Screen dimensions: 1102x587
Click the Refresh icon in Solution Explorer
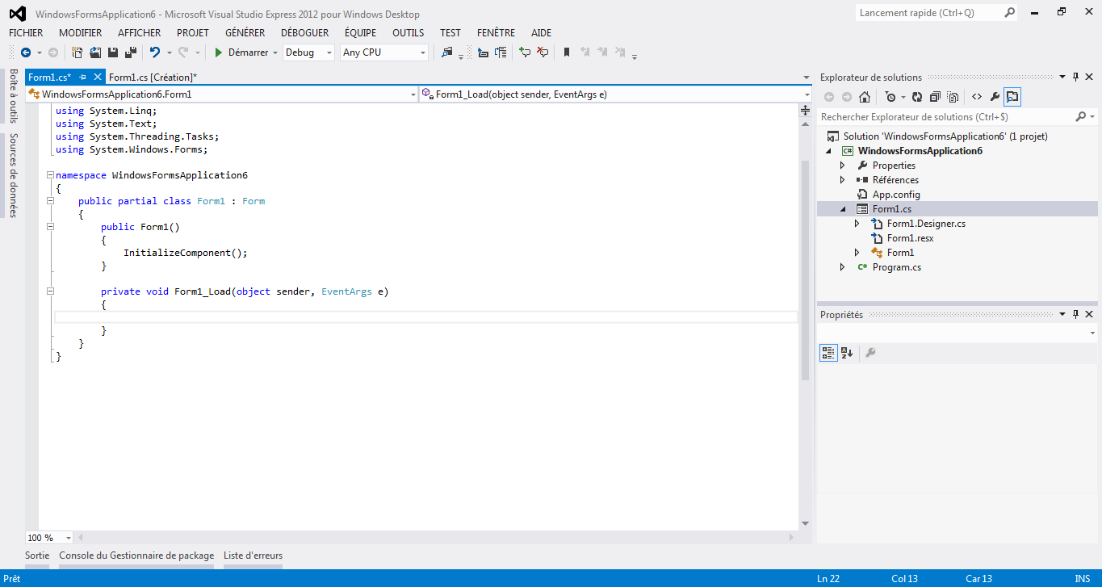917,97
